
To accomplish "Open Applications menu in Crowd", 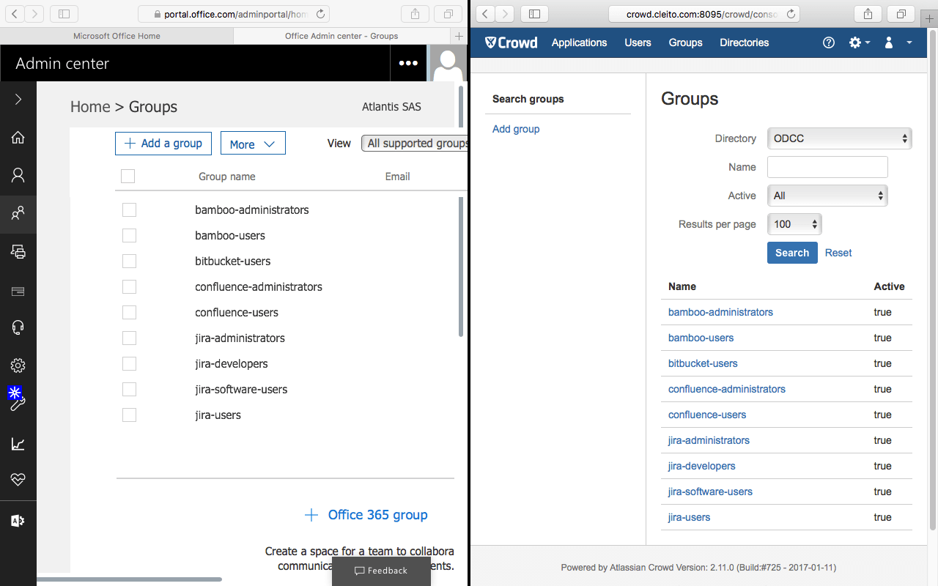I will (579, 42).
